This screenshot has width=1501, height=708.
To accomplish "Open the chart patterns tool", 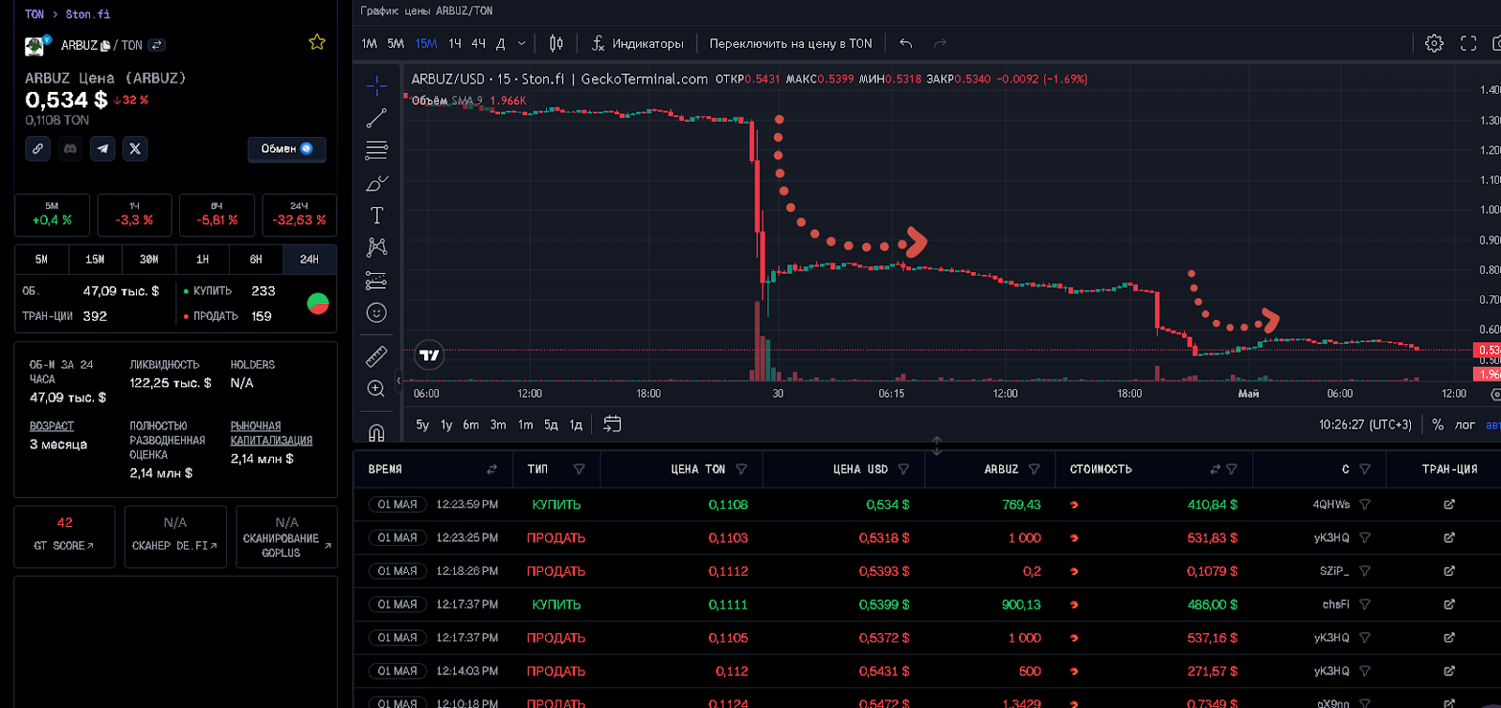I will (x=376, y=248).
